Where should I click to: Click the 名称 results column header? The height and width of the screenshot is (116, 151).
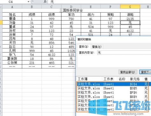122,79
